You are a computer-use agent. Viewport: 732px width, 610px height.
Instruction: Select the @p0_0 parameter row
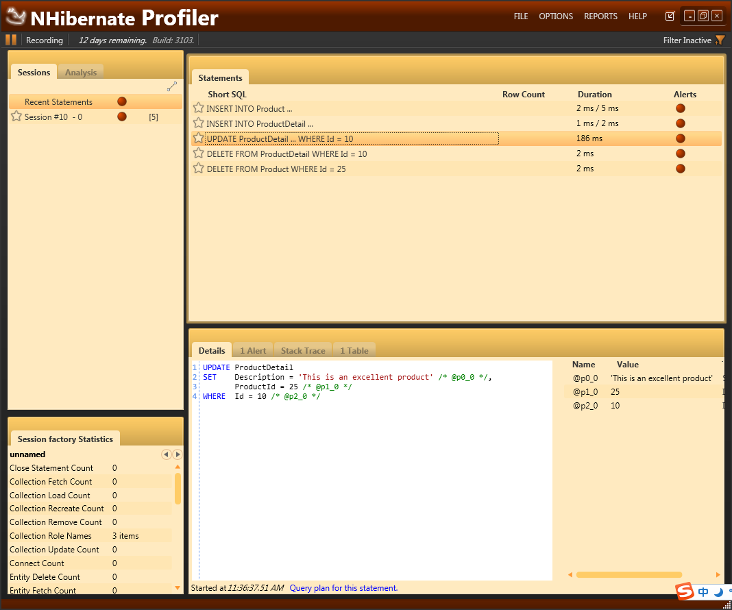coord(644,378)
